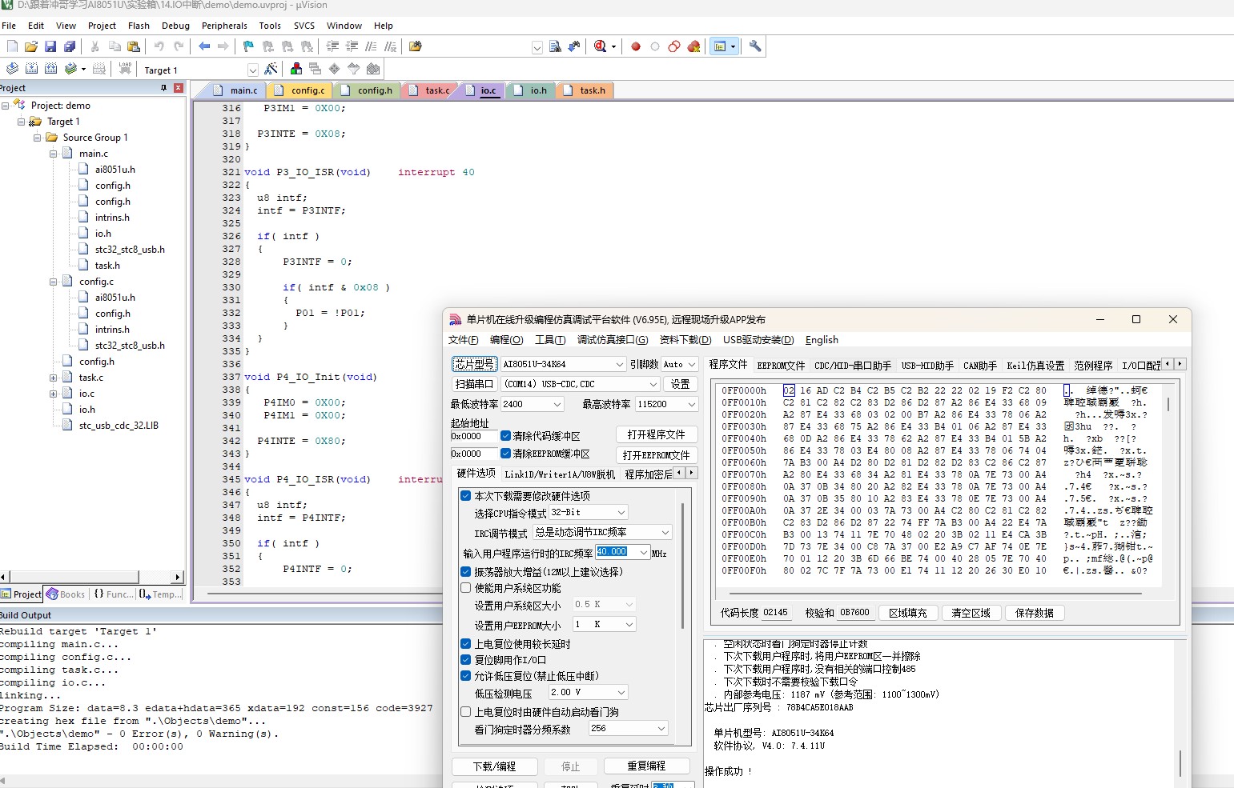Select stc_usb_cdc_32.LIB in project tree
Viewport: 1234px width, 788px height.
tap(119, 426)
